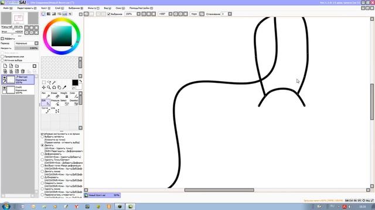
Task: Open the Окно menu
Action: [x=120, y=8]
